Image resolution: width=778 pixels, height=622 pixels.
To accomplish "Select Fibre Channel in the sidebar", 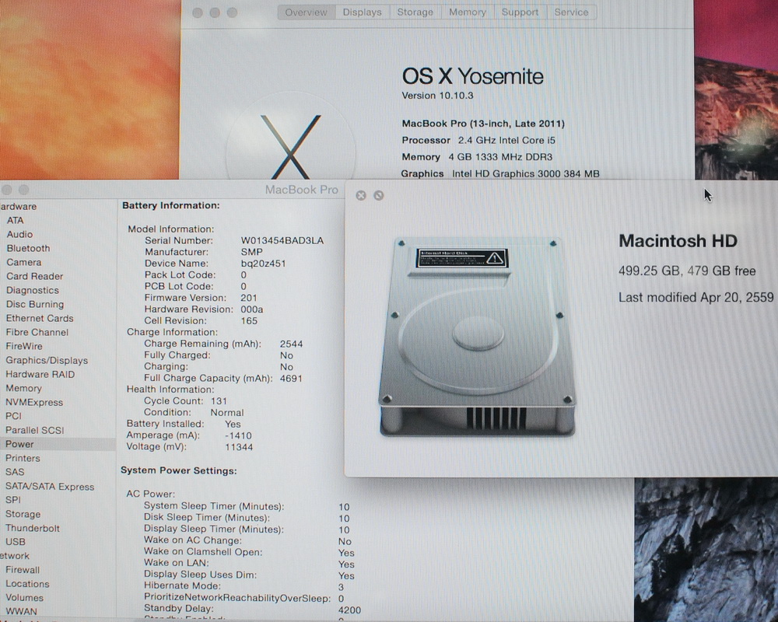I will pos(37,332).
